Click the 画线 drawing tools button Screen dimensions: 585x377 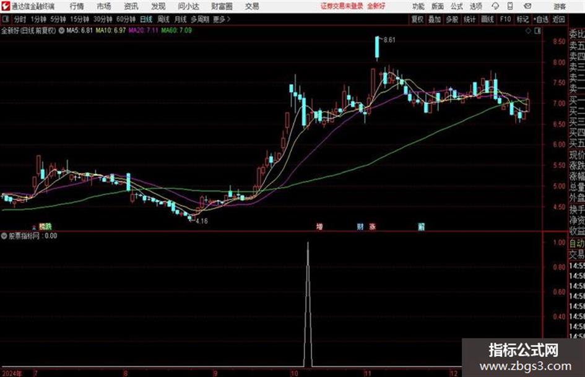point(487,19)
